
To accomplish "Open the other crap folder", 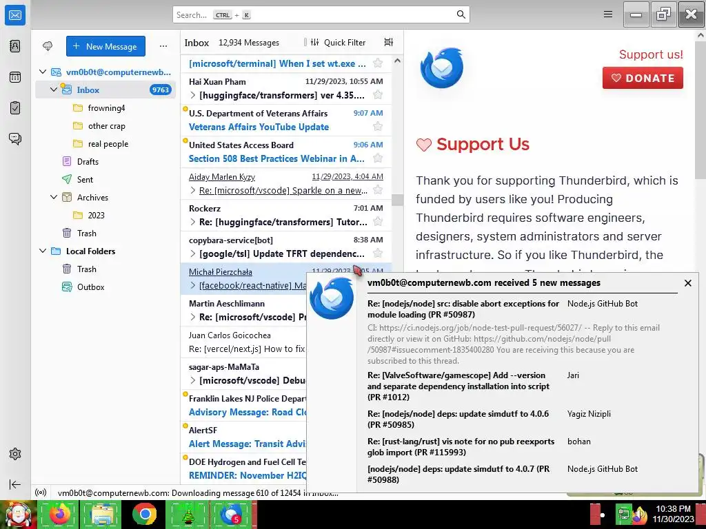I will (105, 126).
